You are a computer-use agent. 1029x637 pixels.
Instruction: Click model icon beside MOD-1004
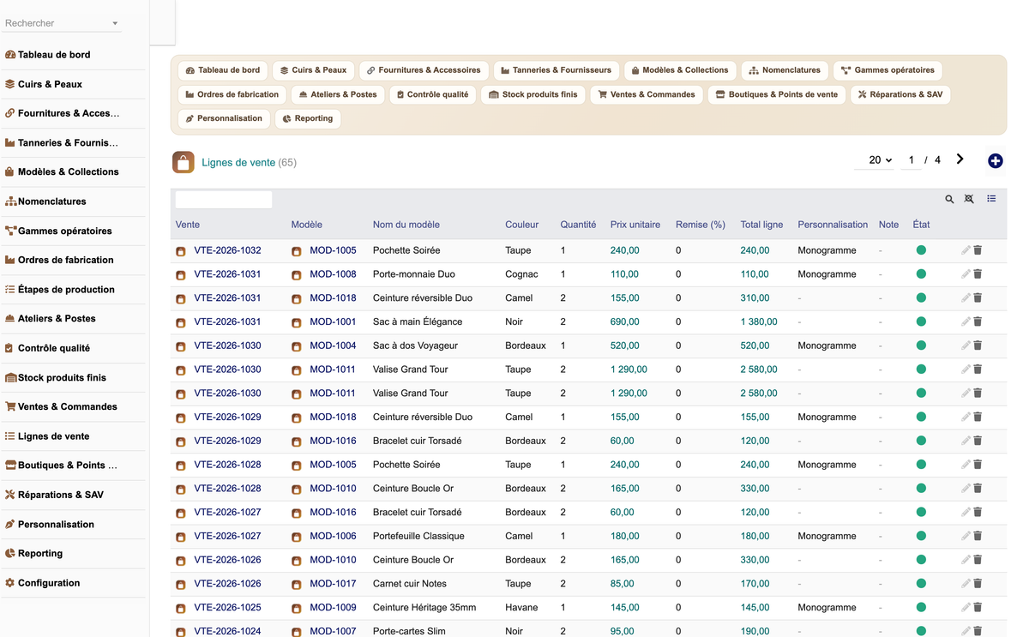(x=297, y=346)
